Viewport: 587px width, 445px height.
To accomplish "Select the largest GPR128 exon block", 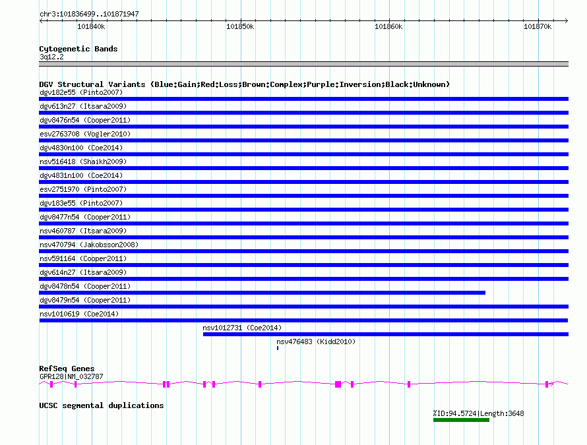I will tap(338, 384).
